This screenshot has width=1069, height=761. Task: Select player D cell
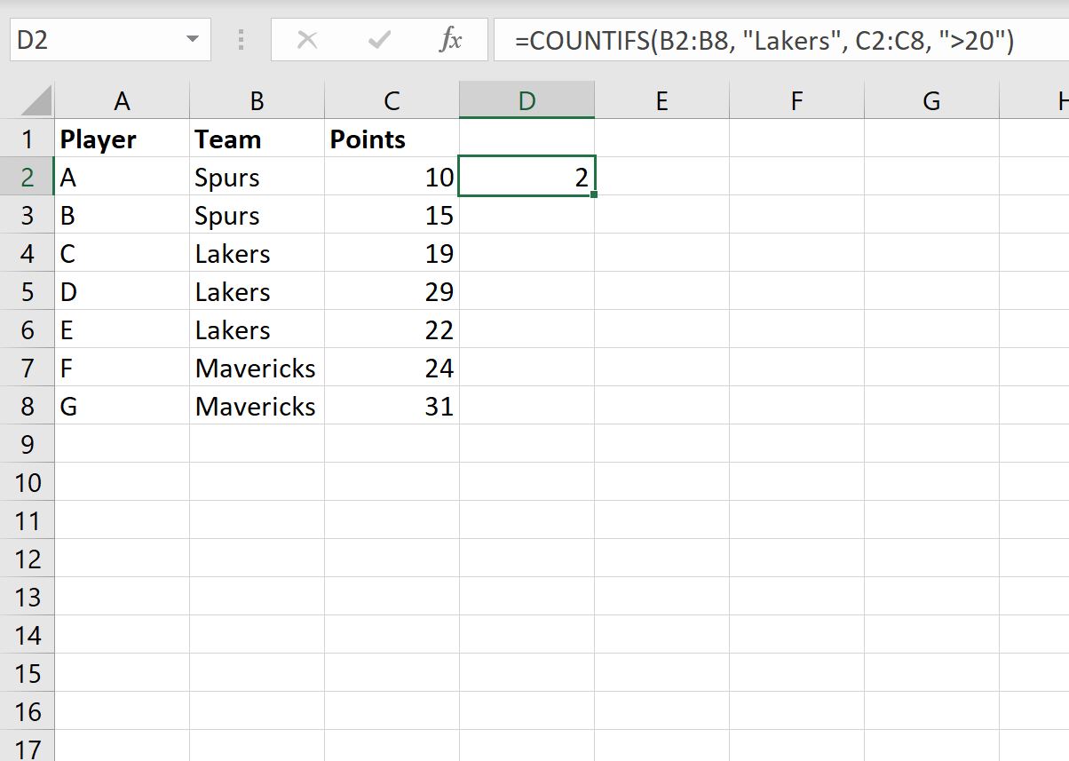[123, 291]
